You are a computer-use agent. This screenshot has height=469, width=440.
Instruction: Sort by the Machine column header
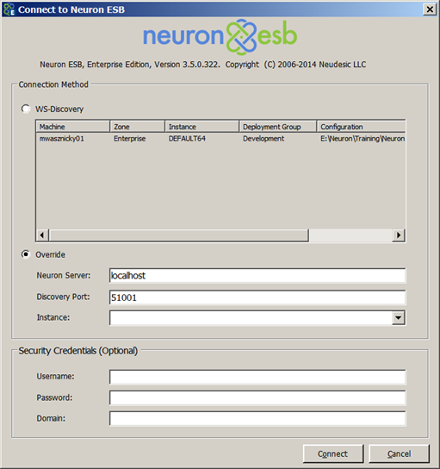[73, 127]
